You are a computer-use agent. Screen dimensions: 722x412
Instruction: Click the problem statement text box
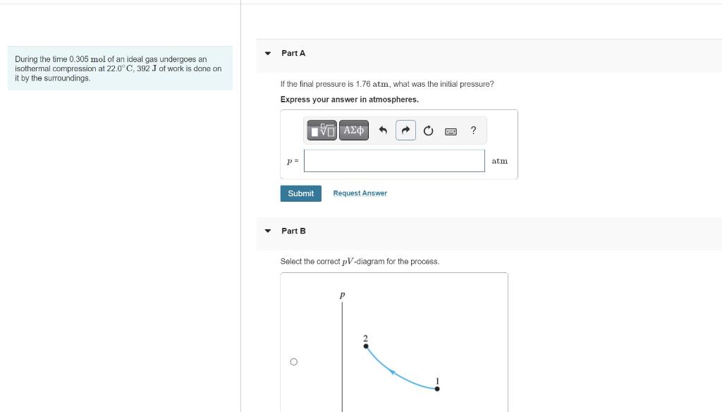click(119, 68)
